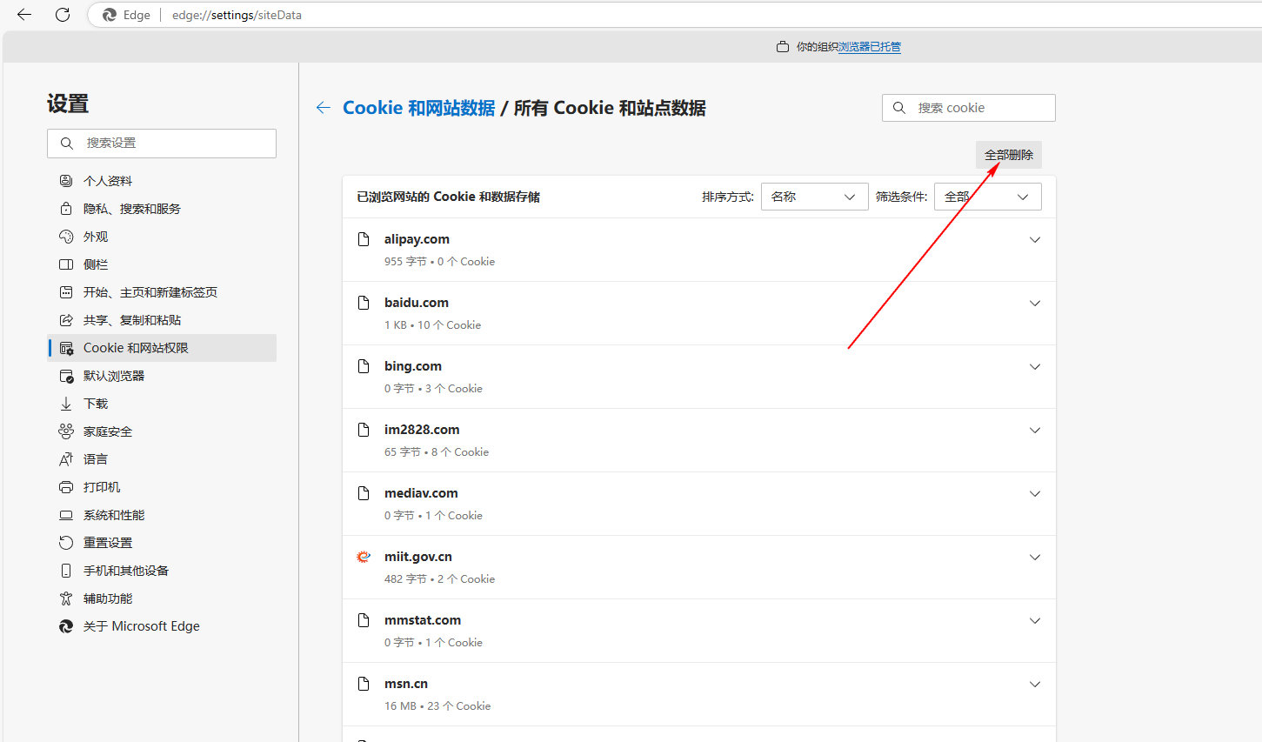Open 外观 settings page
The width and height of the screenshot is (1262, 742).
[x=162, y=237]
